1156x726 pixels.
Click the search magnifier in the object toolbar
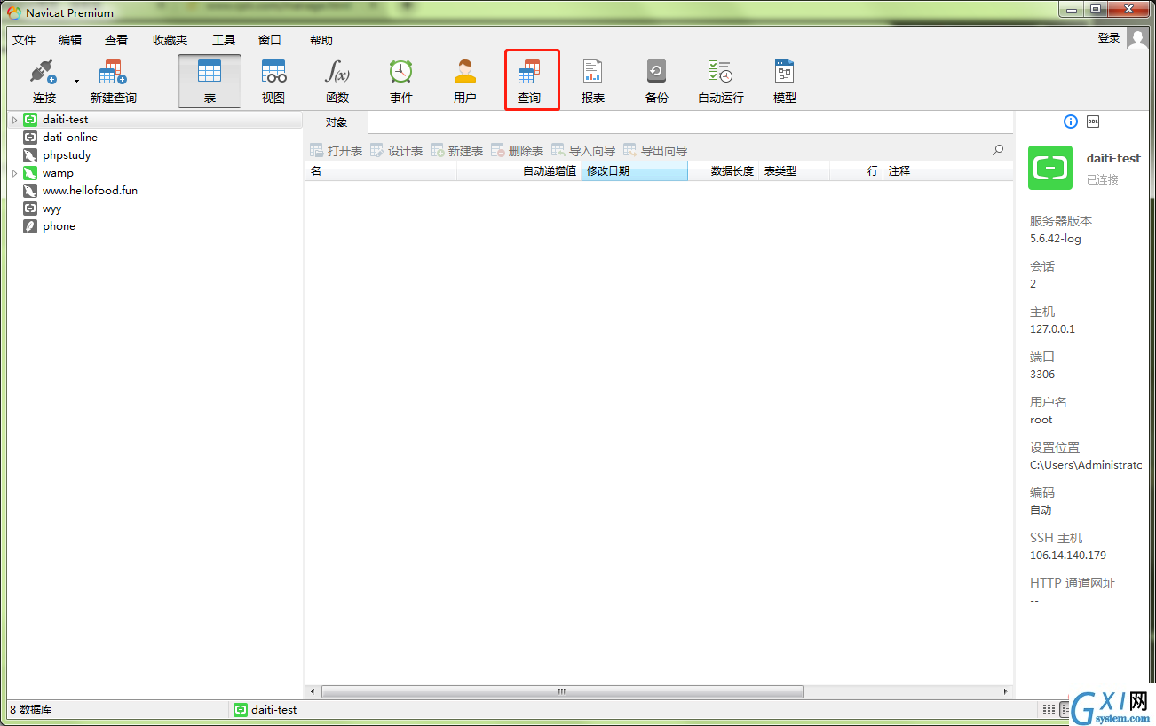pyautogui.click(x=998, y=150)
